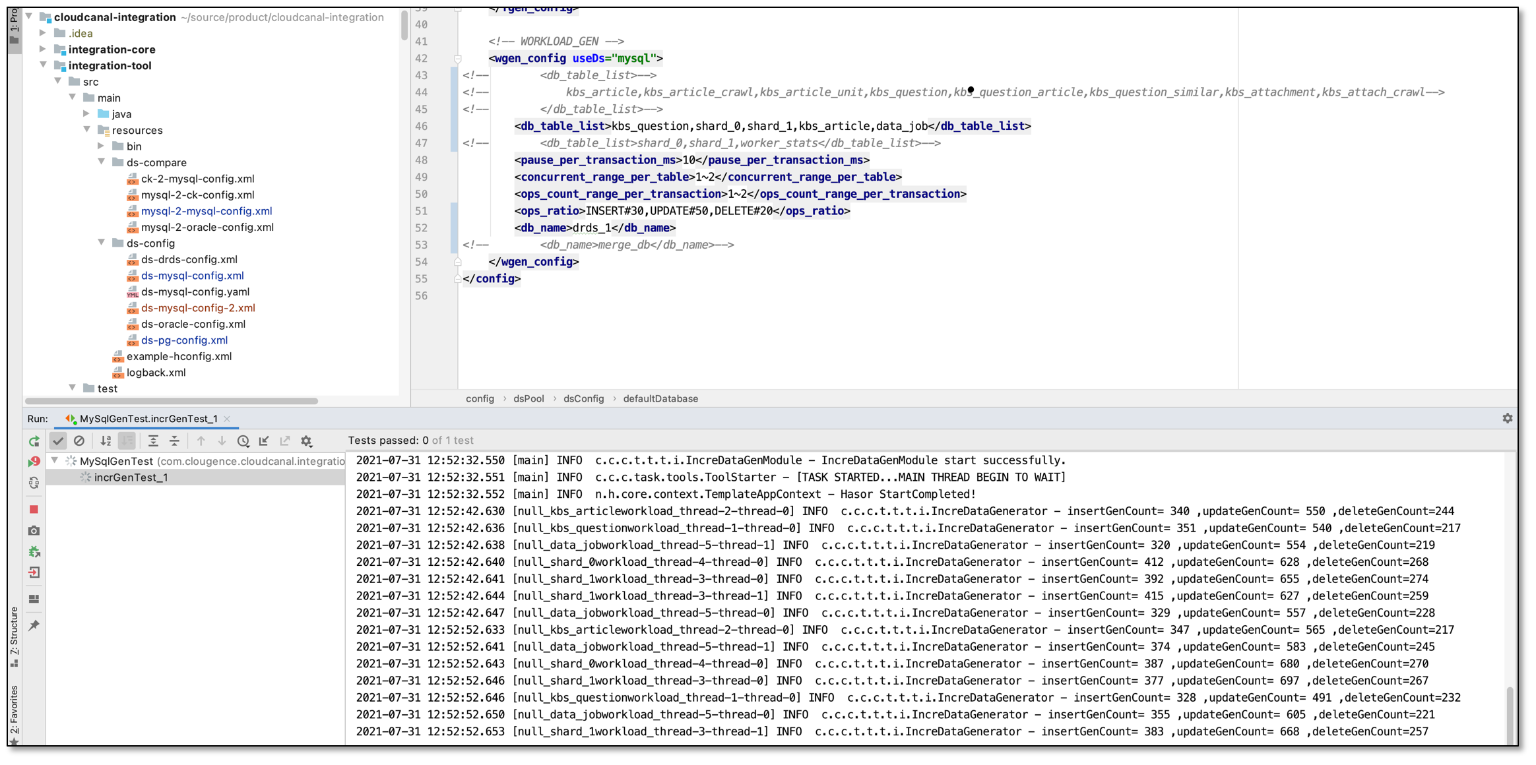Collapse the ds-compare folder
1536x765 pixels.
pos(102,162)
